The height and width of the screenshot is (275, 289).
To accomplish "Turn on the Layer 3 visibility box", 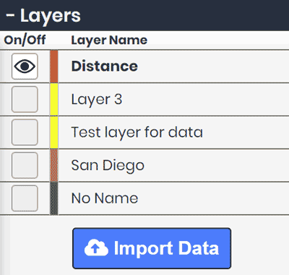I will pyautogui.click(x=25, y=99).
